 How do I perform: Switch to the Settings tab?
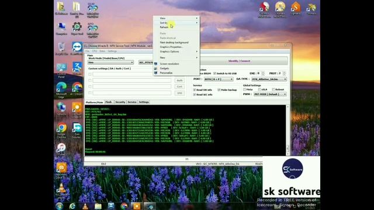144,102
